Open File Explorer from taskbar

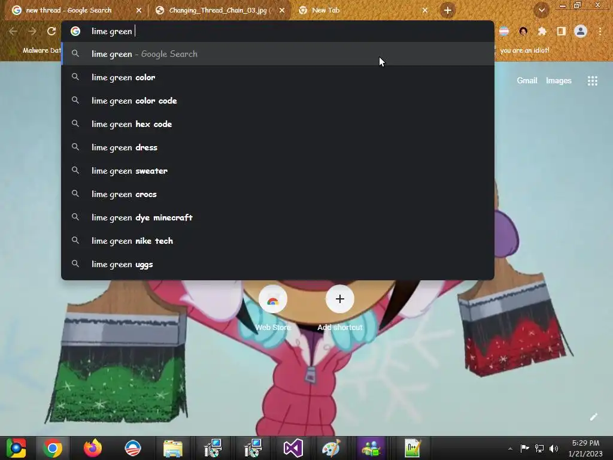173,448
